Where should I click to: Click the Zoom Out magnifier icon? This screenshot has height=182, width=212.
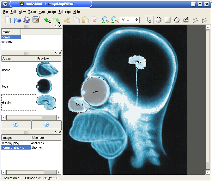(114, 20)
